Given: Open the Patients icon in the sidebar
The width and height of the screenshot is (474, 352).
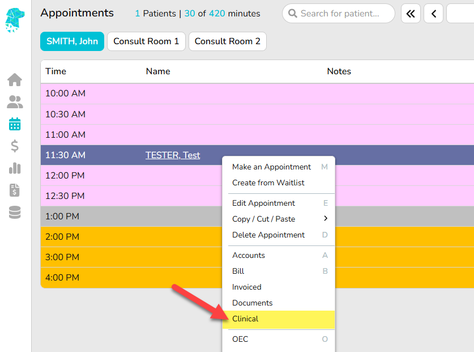Looking at the screenshot, I should (15, 102).
